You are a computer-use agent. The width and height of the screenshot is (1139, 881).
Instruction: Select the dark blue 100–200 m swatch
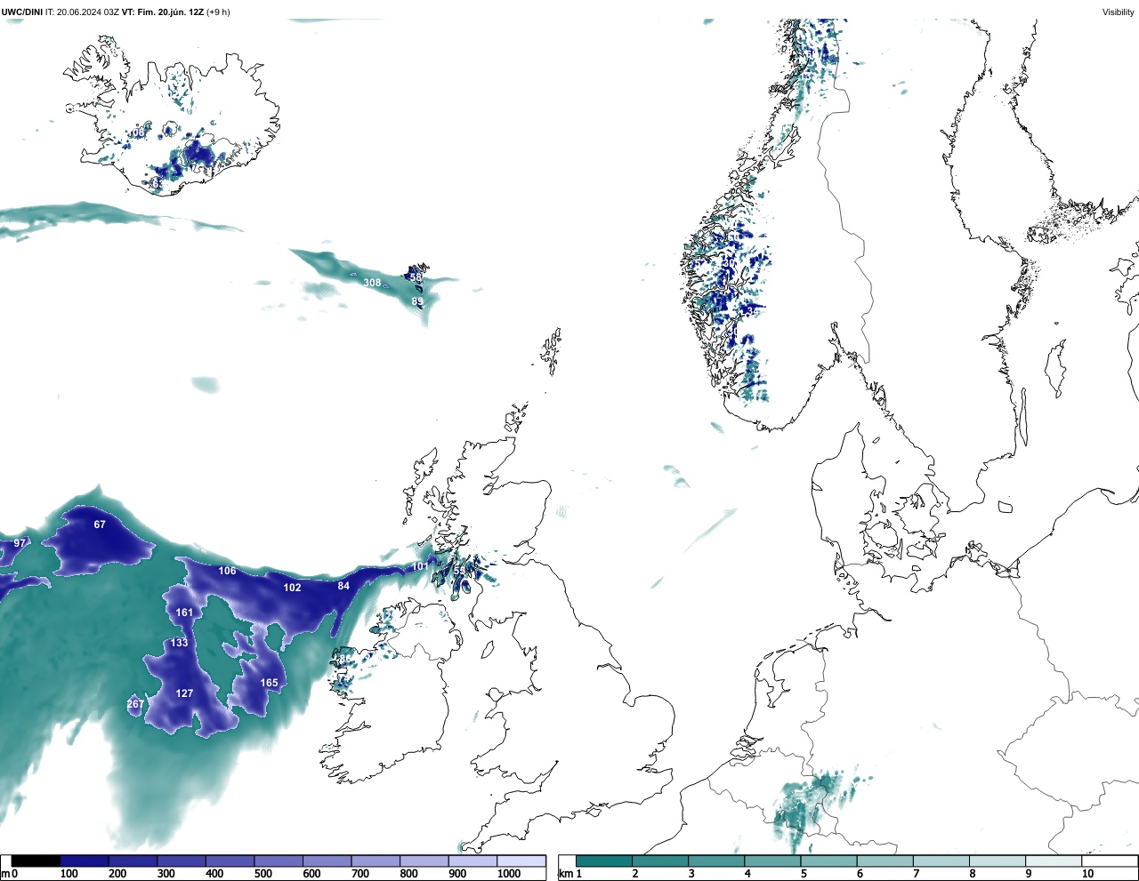(85, 861)
